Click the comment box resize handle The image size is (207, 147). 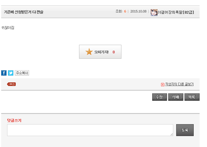tap(171, 135)
